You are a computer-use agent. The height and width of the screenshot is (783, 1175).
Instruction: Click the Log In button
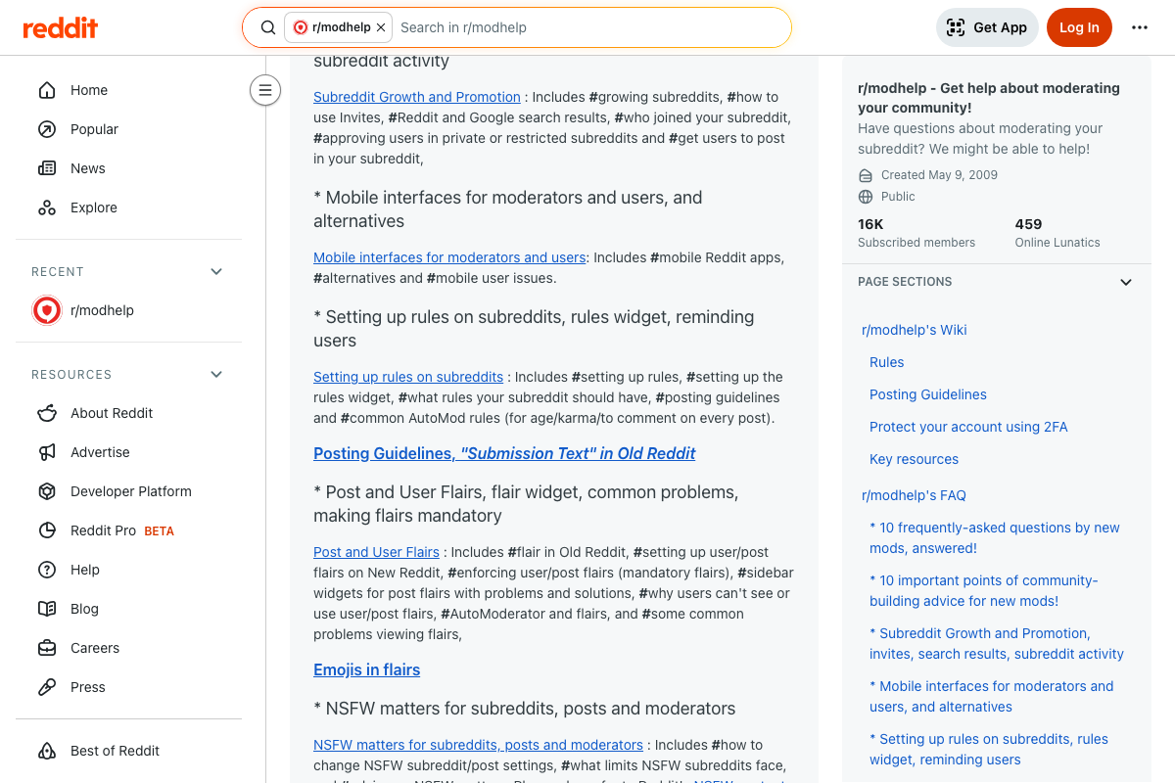[x=1079, y=27]
